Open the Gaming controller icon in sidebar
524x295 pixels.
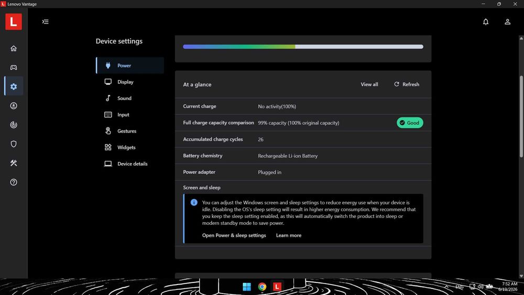pos(14,68)
